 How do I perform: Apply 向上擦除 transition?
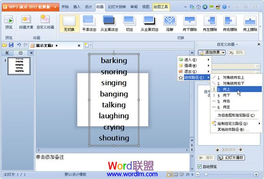coord(250,24)
